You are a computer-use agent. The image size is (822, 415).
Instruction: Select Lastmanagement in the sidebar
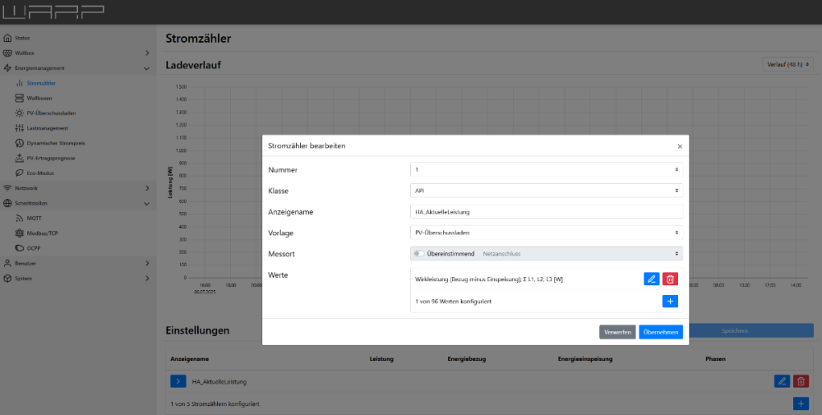(47, 128)
